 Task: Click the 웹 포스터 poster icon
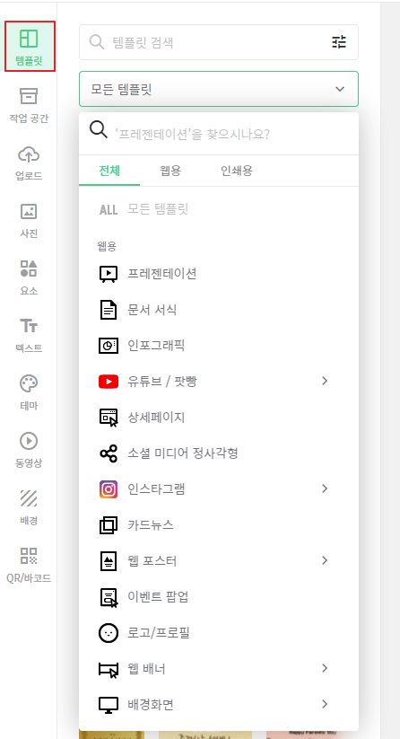109,561
